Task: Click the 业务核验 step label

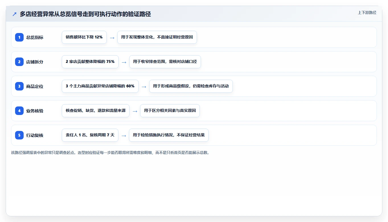Action: pyautogui.click(x=35, y=111)
